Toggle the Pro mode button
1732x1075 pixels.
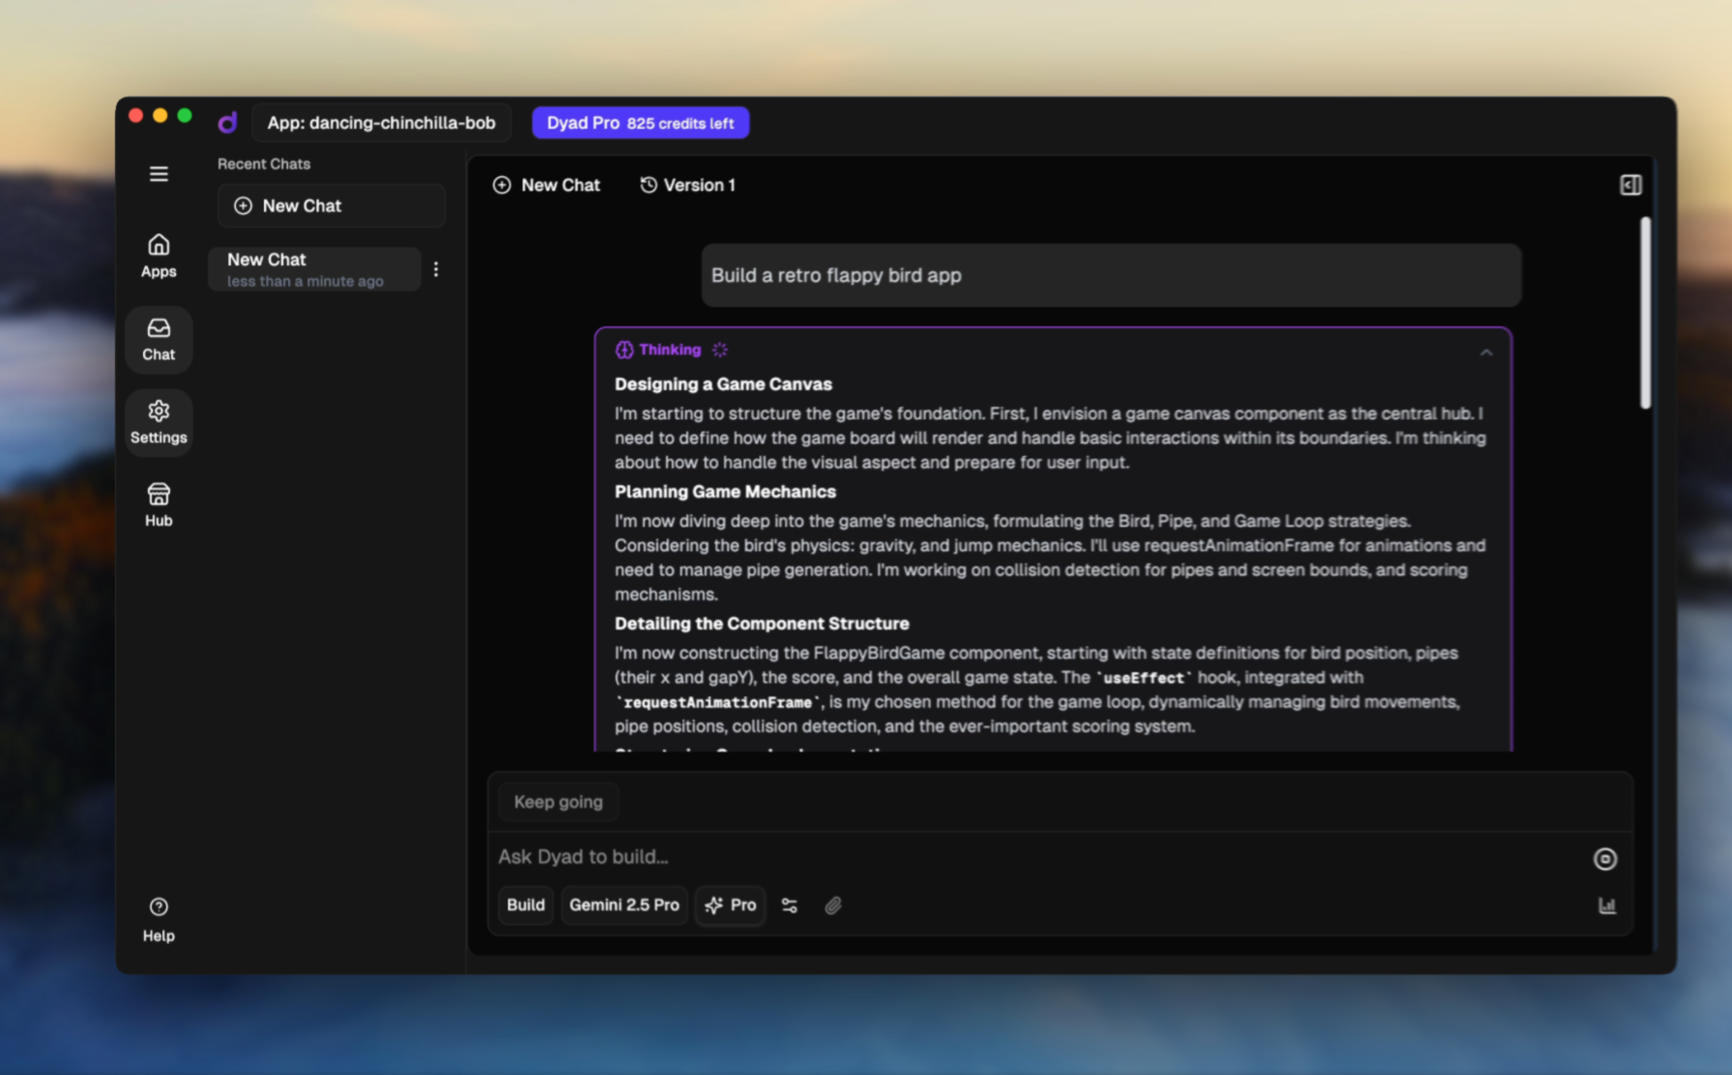pos(730,905)
